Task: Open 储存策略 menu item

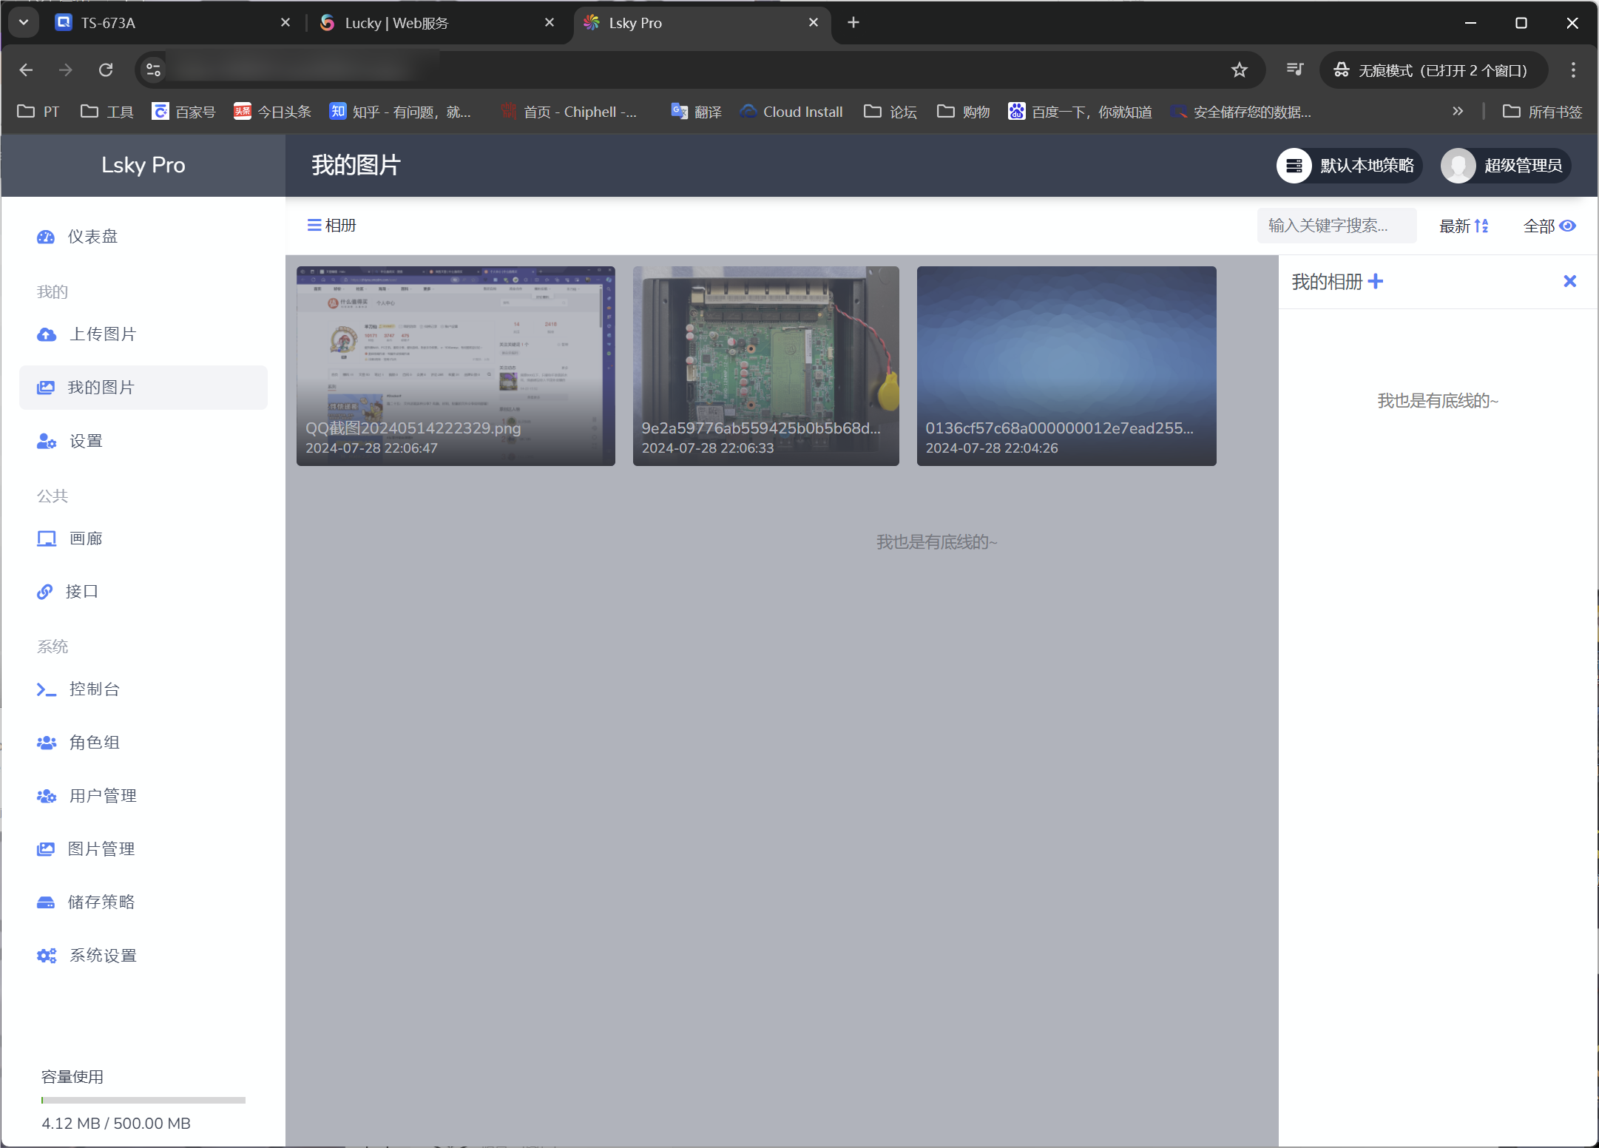Action: (143, 902)
